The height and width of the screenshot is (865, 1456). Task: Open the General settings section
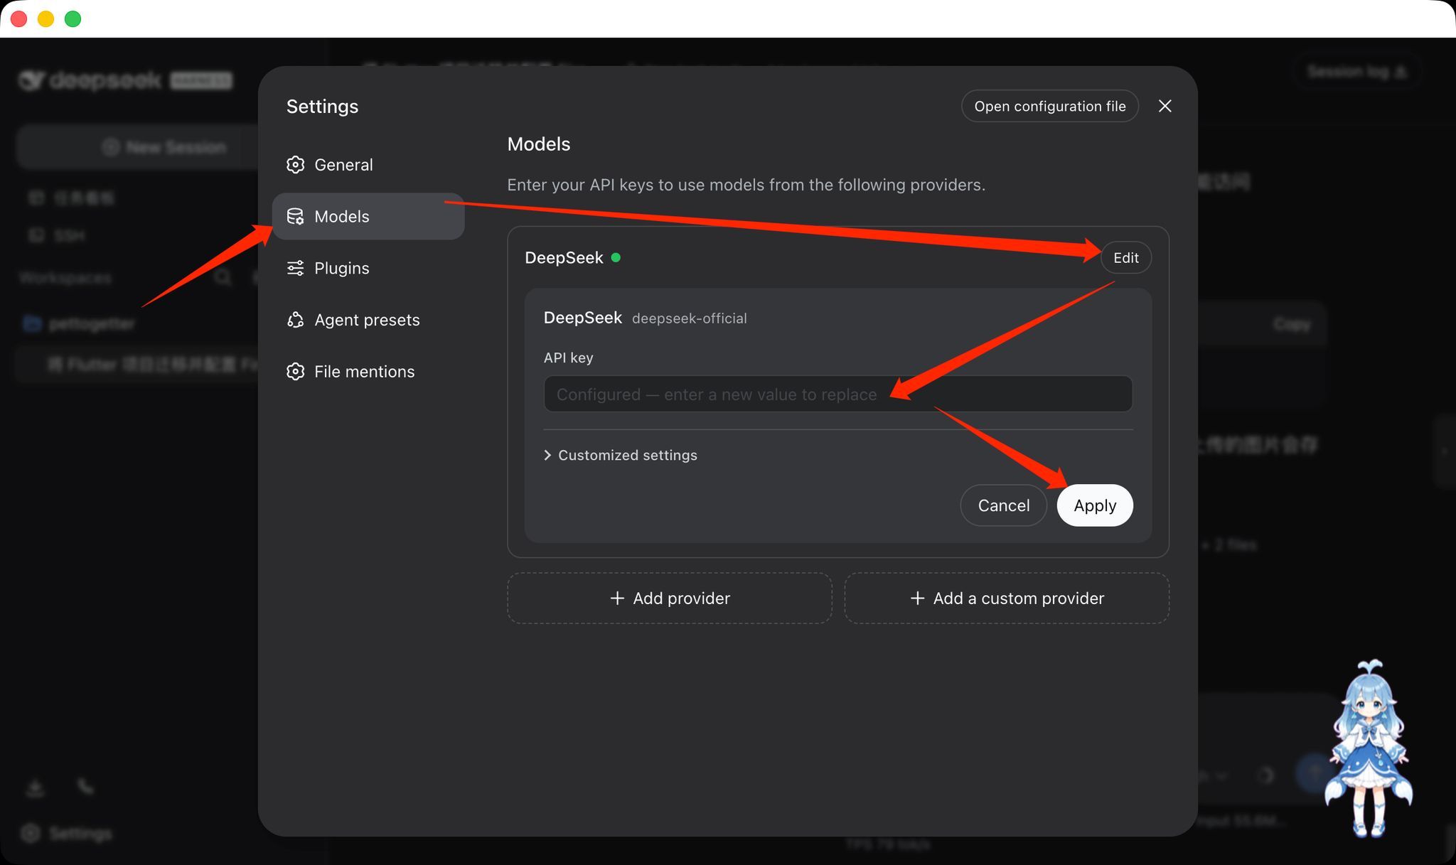368,165
